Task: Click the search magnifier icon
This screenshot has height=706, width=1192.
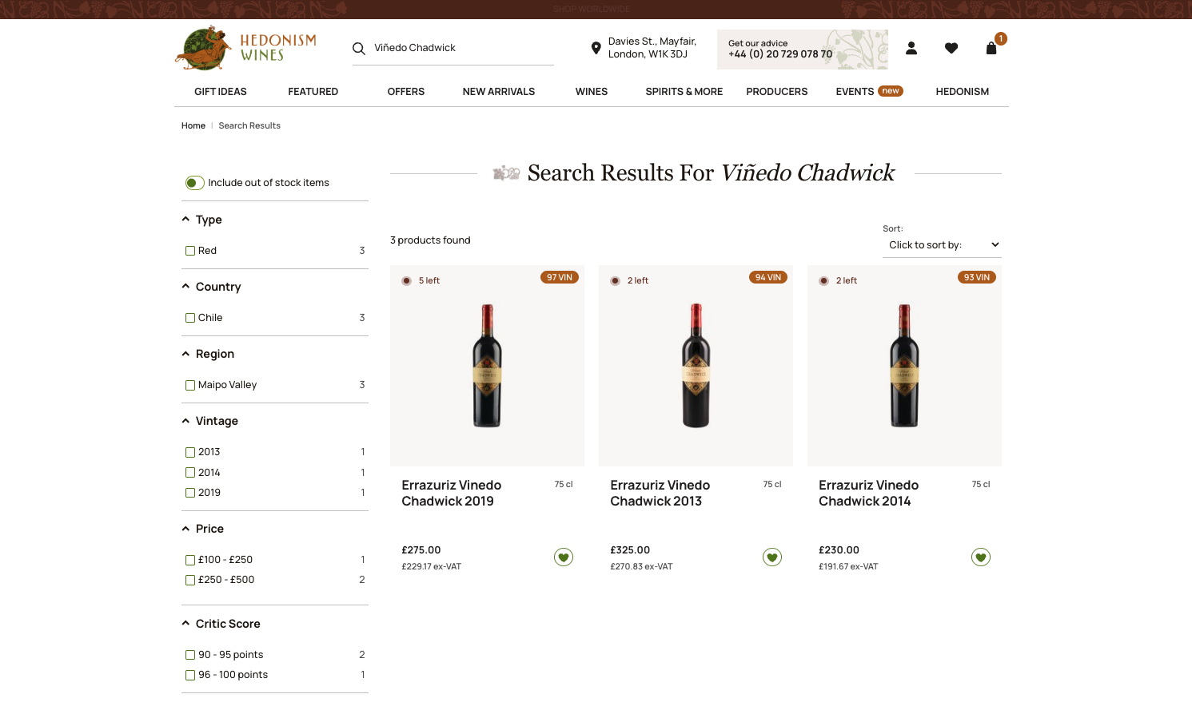Action: [x=359, y=48]
